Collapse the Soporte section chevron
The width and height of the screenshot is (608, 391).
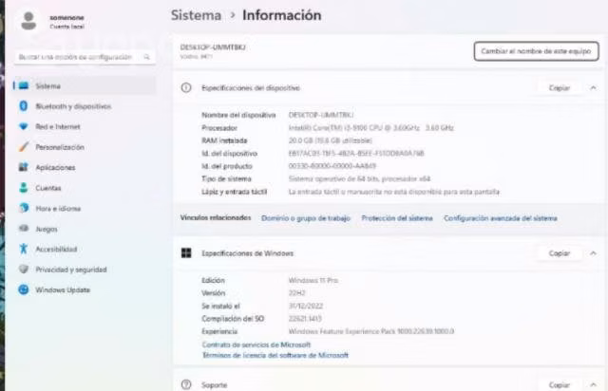pos(593,384)
